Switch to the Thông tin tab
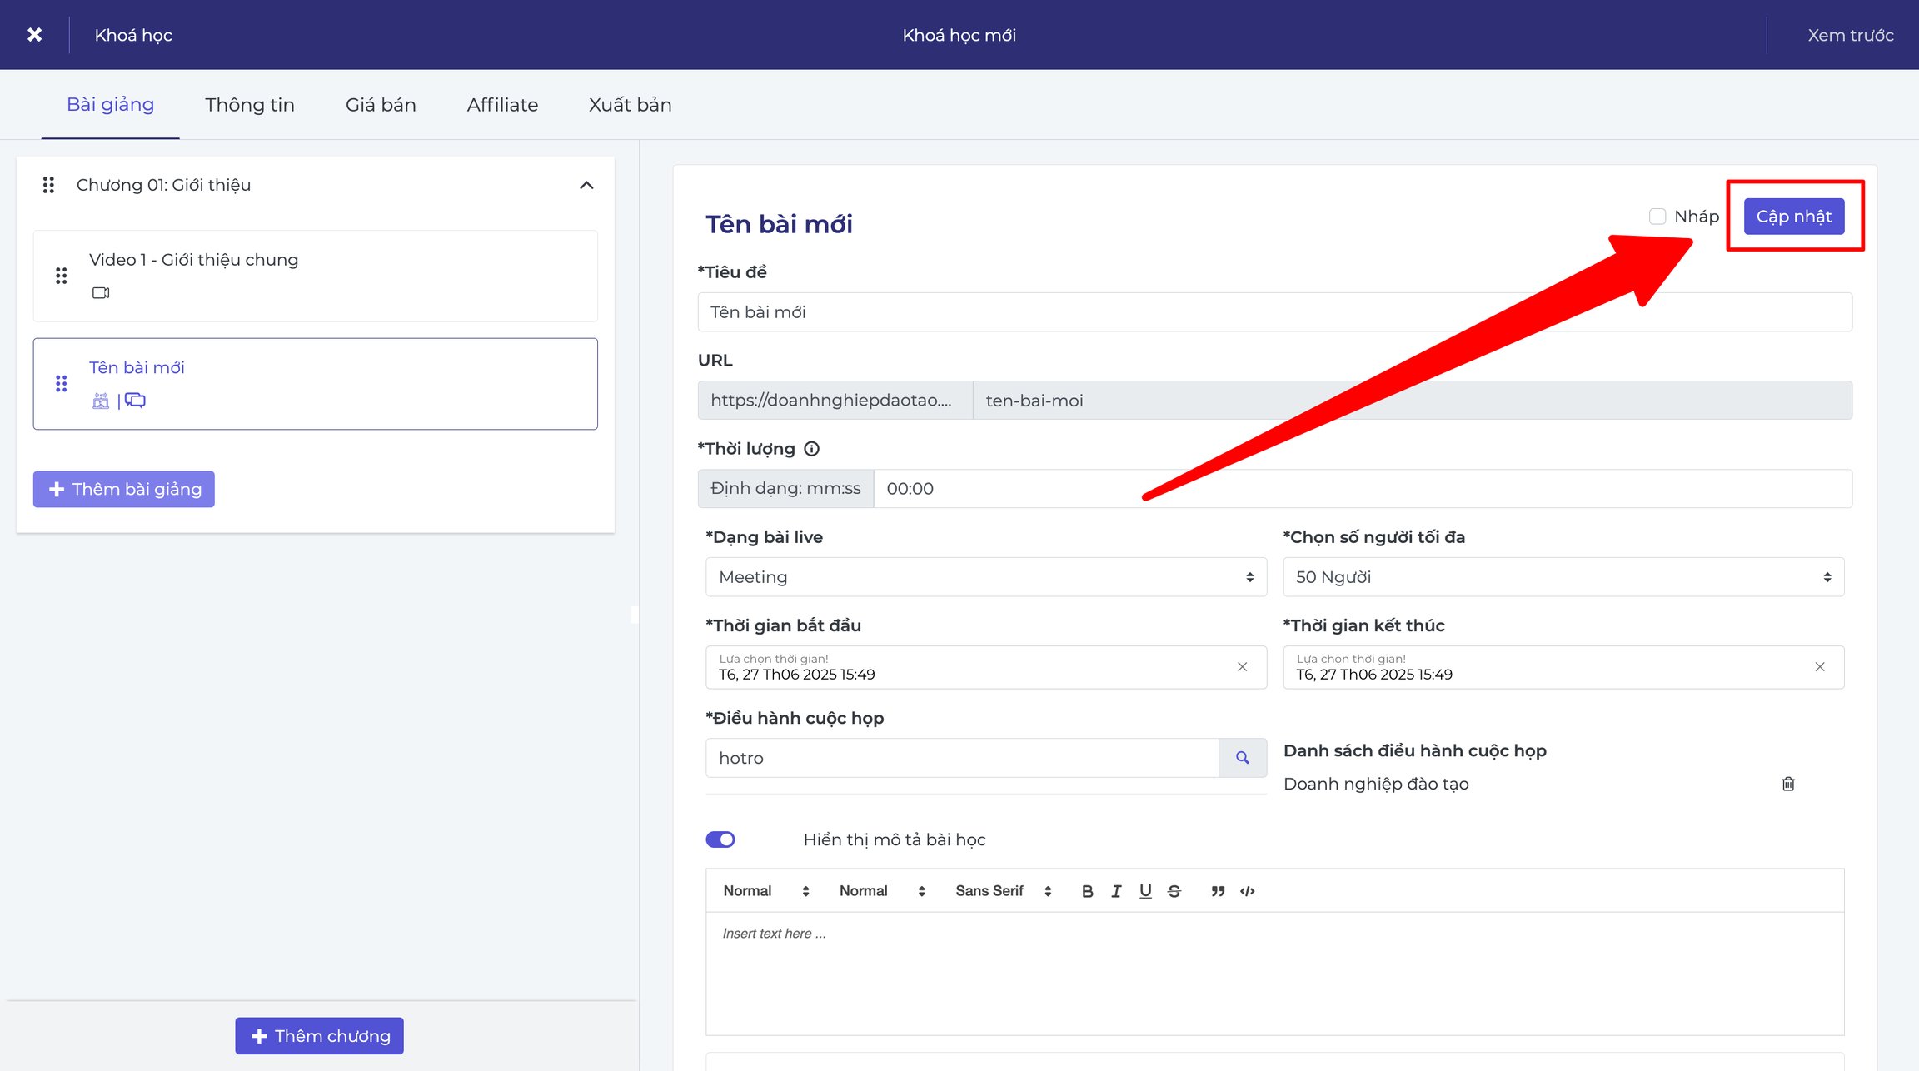This screenshot has width=1919, height=1071. click(250, 105)
